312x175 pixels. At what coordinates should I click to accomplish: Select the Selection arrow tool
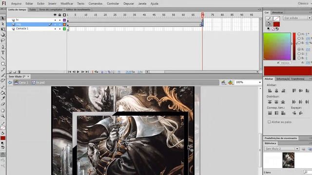pyautogui.click(x=3, y=18)
